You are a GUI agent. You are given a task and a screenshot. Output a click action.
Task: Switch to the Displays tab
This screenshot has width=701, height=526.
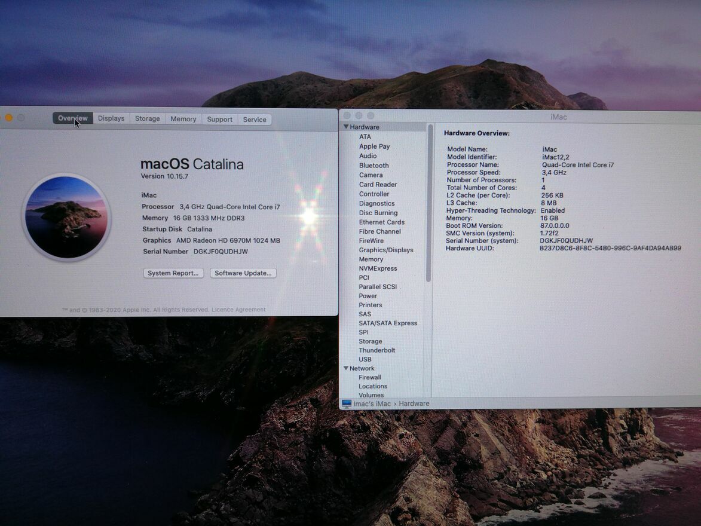click(x=111, y=119)
